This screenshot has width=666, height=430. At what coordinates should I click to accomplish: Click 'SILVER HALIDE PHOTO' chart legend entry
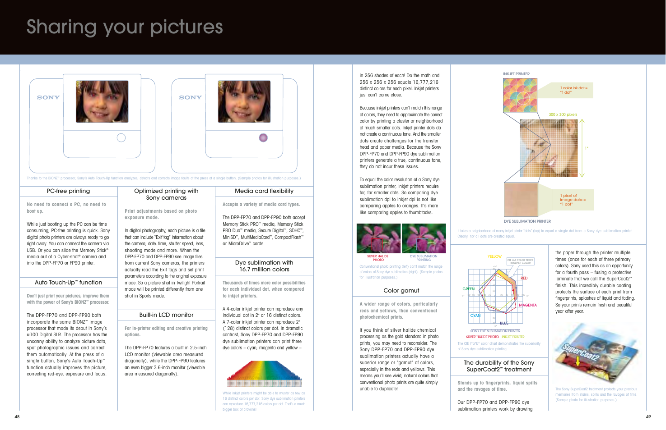(482, 337)
